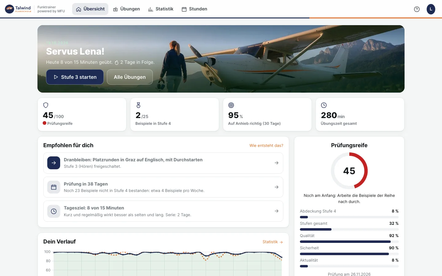Click the clock icon beside Tagesziel
The image size is (442, 276).
pyautogui.click(x=54, y=211)
